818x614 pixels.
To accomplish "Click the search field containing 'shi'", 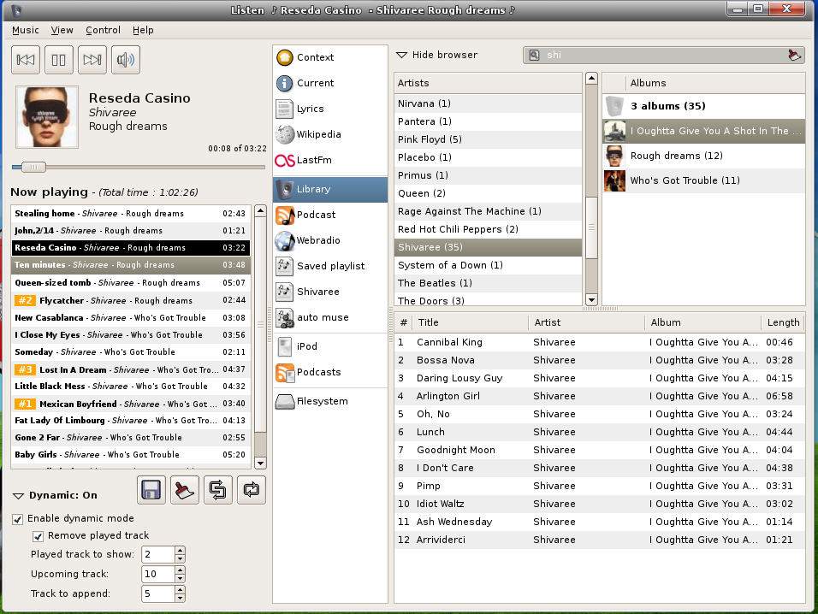I will click(x=664, y=55).
